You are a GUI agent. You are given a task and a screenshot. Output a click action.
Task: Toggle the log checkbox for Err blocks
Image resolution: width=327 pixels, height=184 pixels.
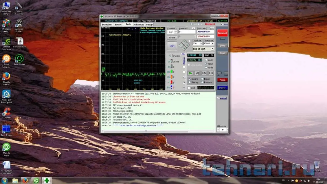[x=184, y=87]
